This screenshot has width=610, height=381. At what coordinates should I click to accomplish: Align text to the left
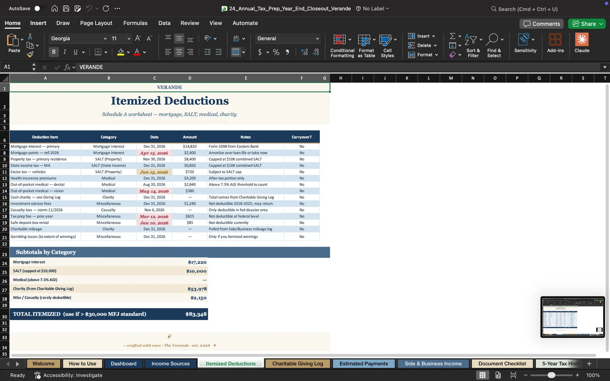[x=168, y=52]
